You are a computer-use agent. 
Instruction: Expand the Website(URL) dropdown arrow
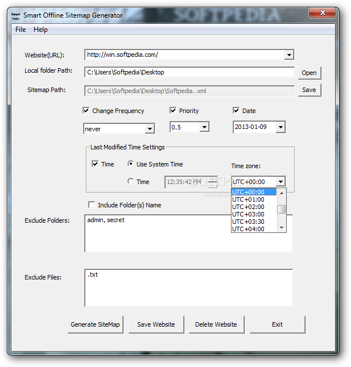pos(289,55)
